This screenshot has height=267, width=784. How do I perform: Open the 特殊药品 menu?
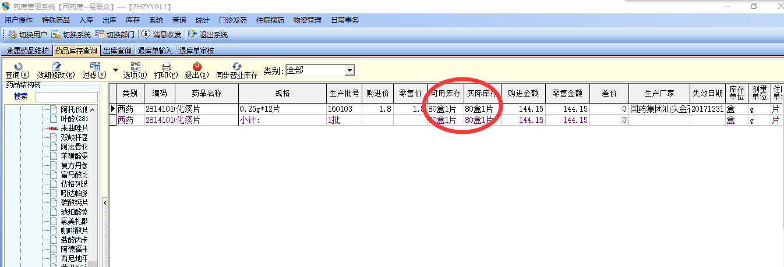(x=56, y=20)
